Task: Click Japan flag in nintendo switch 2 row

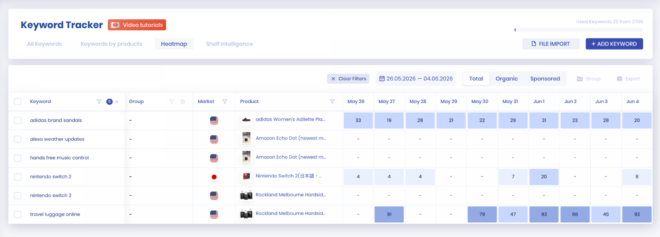Action: click(x=214, y=177)
